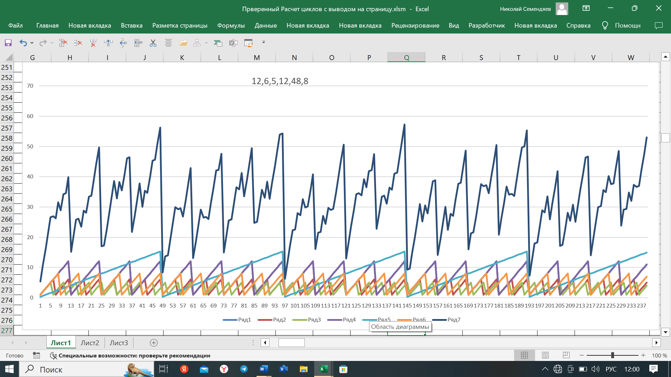Open the Разработчик tab

487,25
